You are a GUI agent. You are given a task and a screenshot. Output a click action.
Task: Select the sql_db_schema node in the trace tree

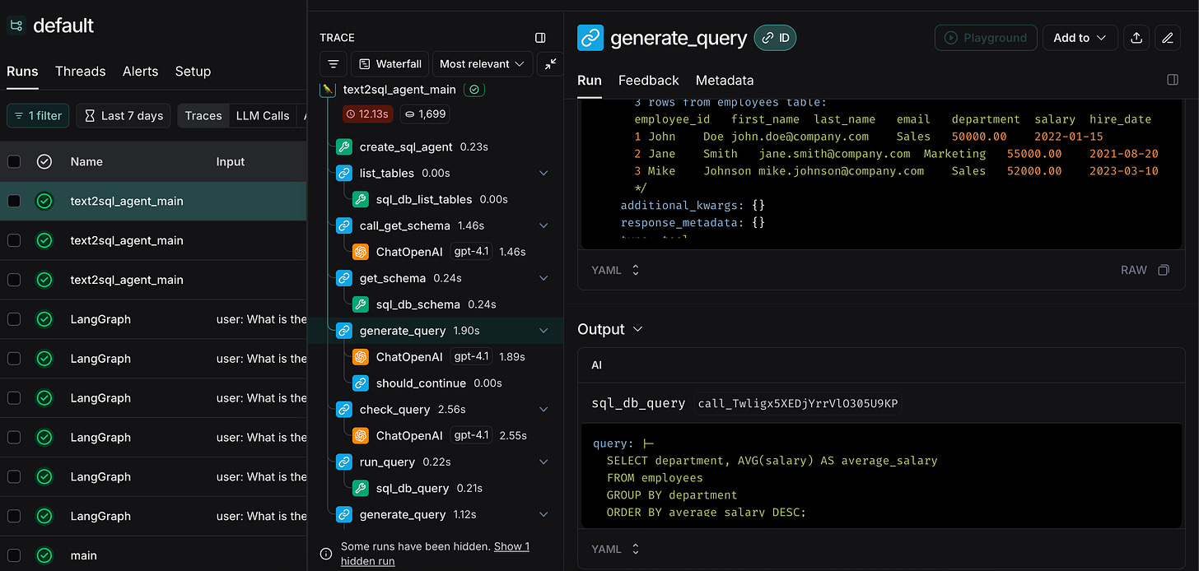(418, 304)
